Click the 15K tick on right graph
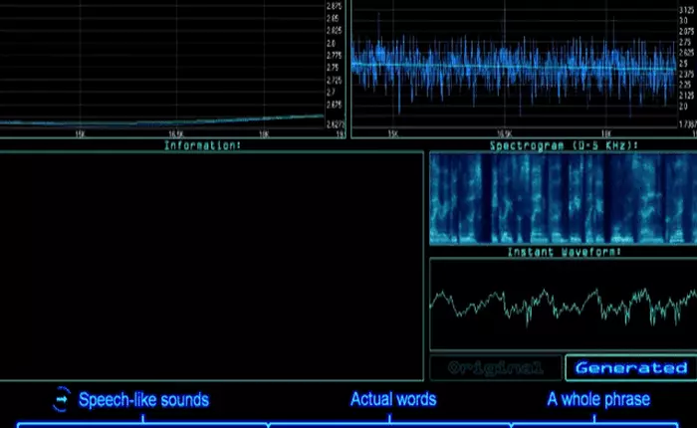The image size is (697, 428). pyautogui.click(x=392, y=132)
